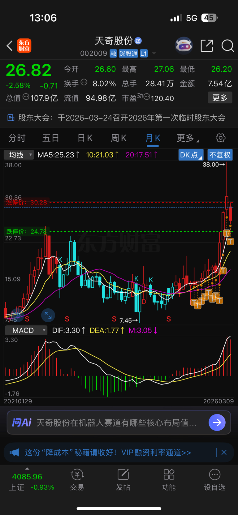Tap the 问Ai logo icon
This screenshot has width=238, height=515.
(22, 423)
